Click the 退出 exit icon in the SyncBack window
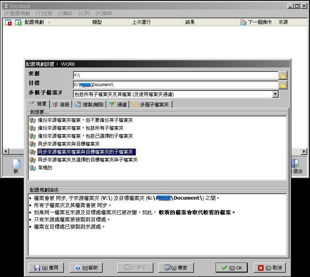 point(295,164)
